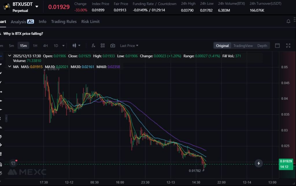The height and width of the screenshot is (186, 296).
Task: Click the chart layout window icon
Action: [x=277, y=46]
